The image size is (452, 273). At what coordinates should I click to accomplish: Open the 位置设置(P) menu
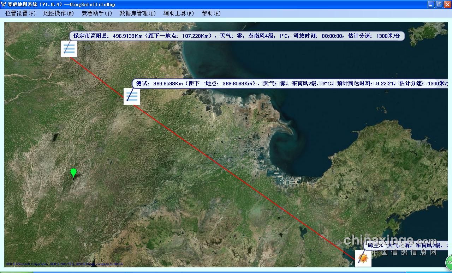(20, 13)
